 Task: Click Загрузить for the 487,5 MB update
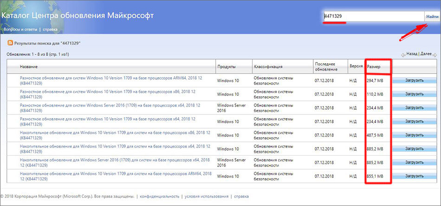(x=414, y=135)
